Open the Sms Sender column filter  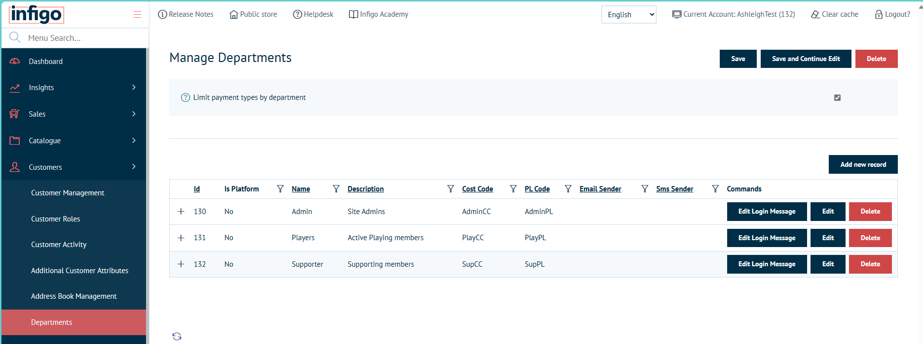(x=715, y=189)
